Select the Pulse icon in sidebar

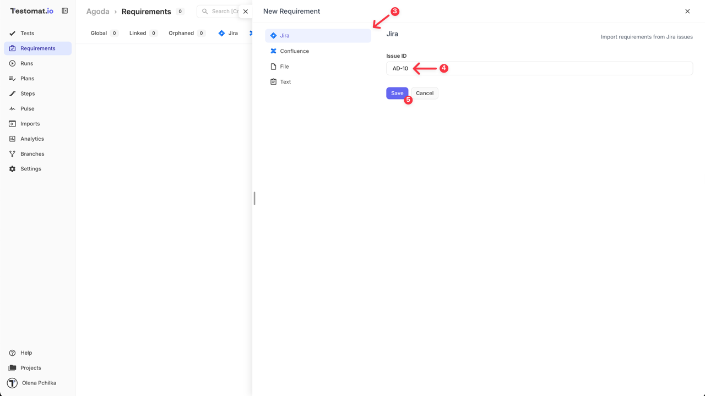click(x=25, y=108)
